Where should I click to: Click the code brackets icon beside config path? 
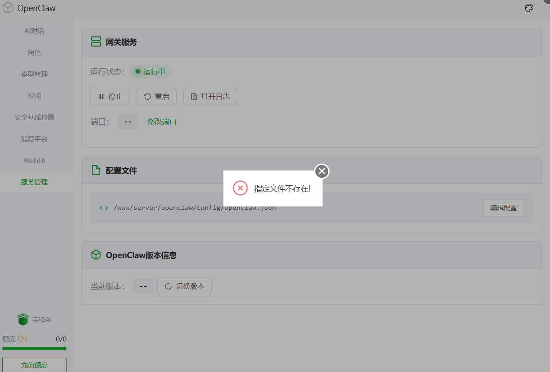click(104, 208)
